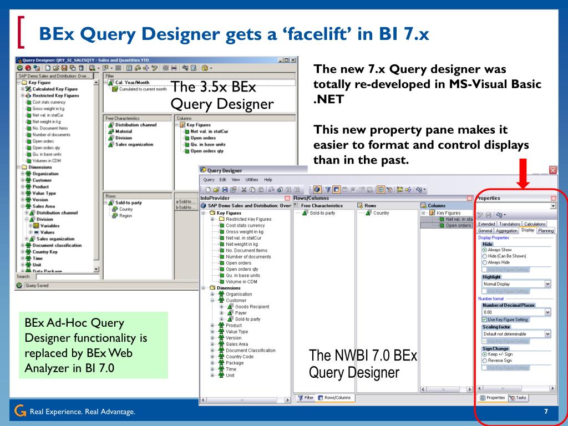Toggle Use Key Figure Setting under Decimal Places
The height and width of the screenshot is (426, 568).
484,319
